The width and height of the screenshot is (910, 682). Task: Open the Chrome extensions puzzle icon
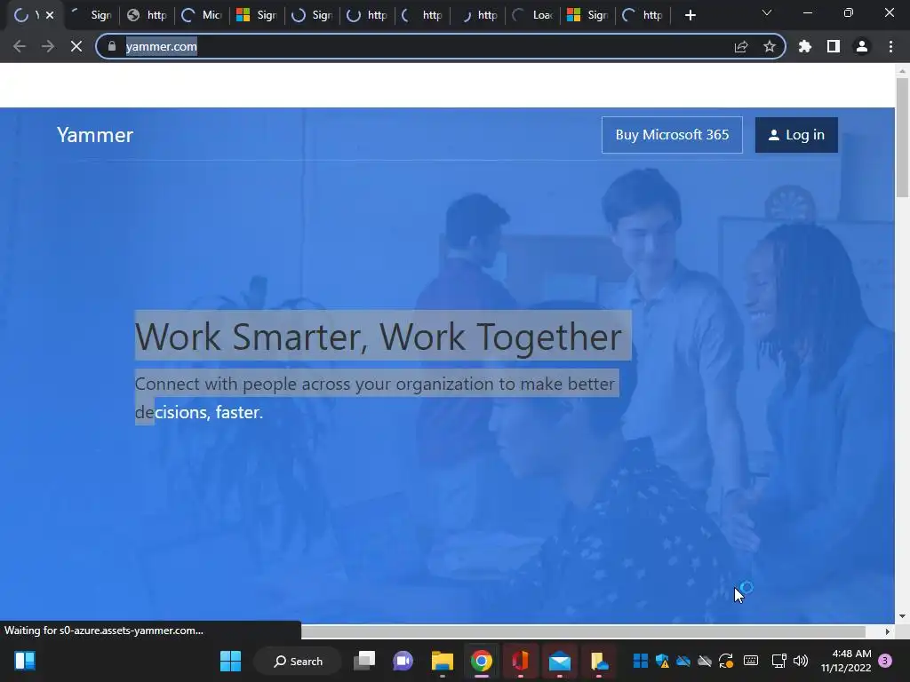pos(804,46)
